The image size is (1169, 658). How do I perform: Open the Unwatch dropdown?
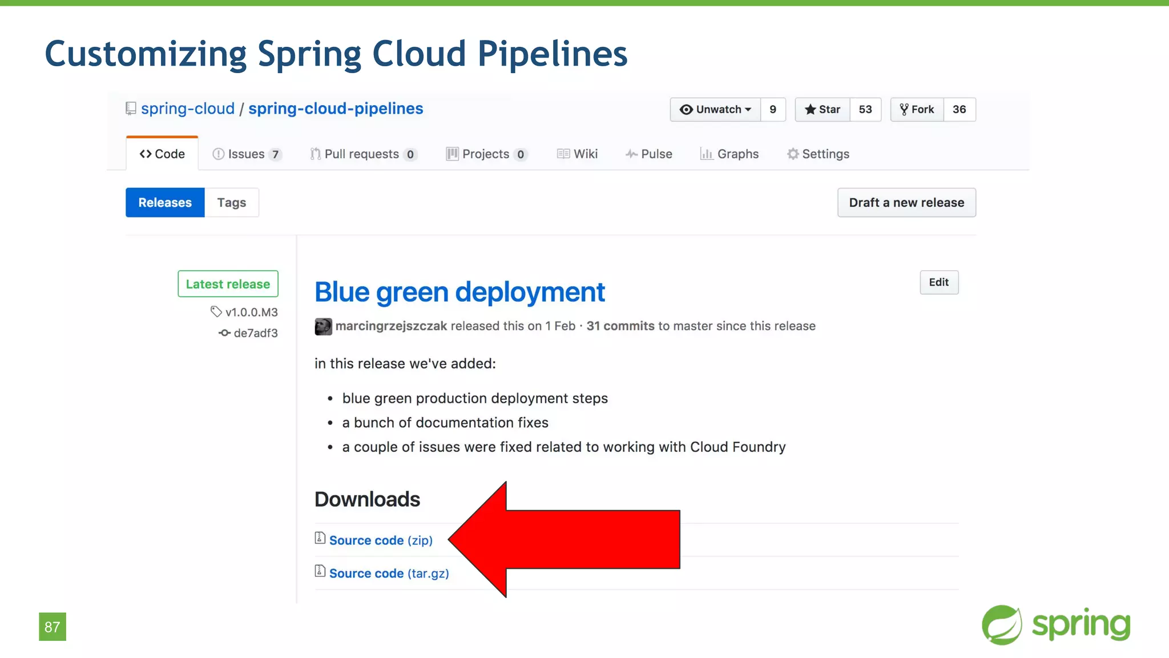pos(715,110)
